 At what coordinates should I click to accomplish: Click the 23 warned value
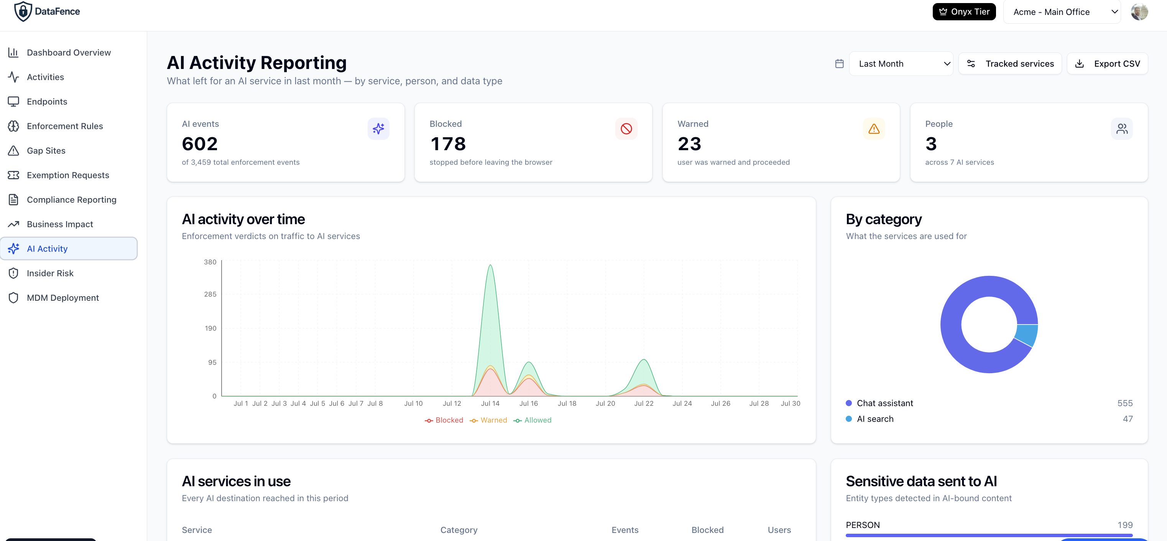pyautogui.click(x=689, y=144)
